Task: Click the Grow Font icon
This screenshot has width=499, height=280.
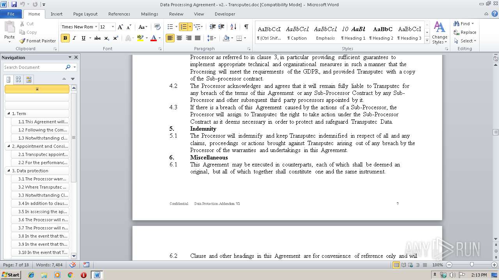Action: 120,27
